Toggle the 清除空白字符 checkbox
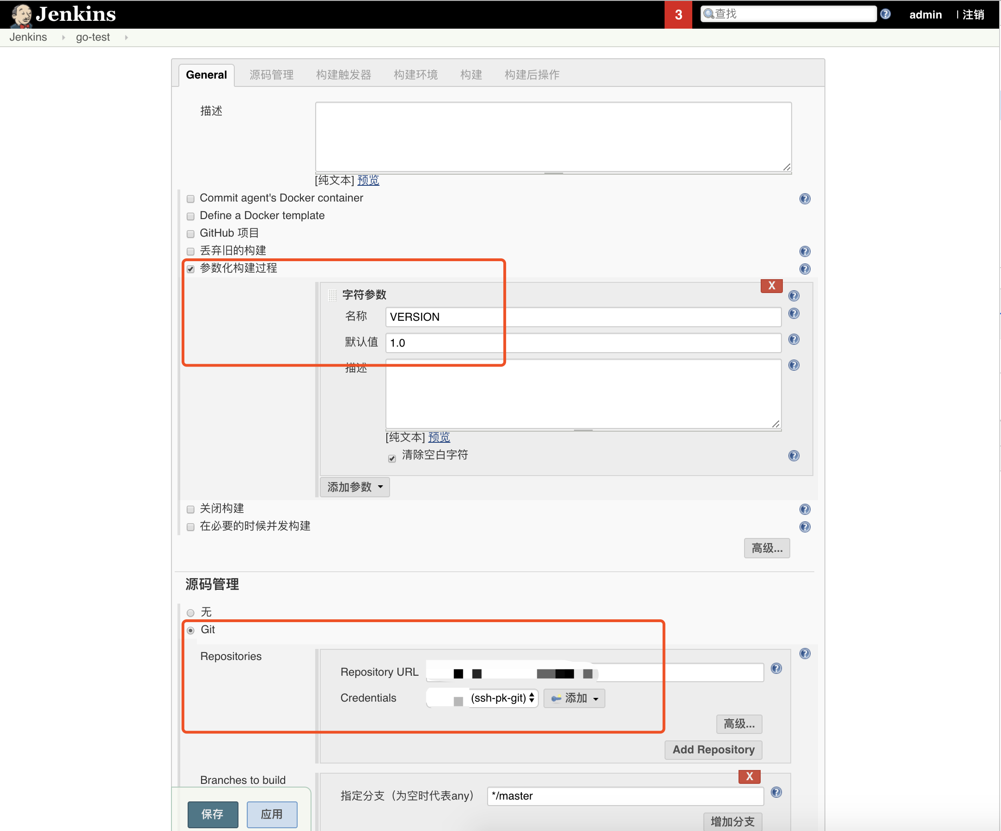Screen dimensions: 1001x831 [392, 458]
